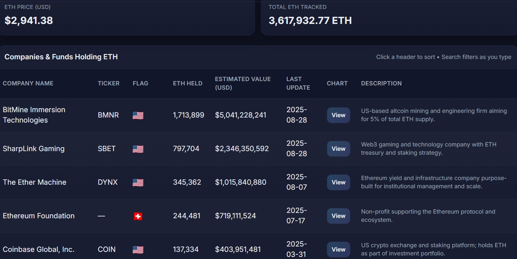This screenshot has width=517, height=259.
Task: Click the BitMine description about 5% ETH supply
Action: click(x=434, y=115)
